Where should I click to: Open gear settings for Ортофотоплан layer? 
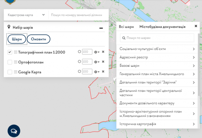coord(97,62)
